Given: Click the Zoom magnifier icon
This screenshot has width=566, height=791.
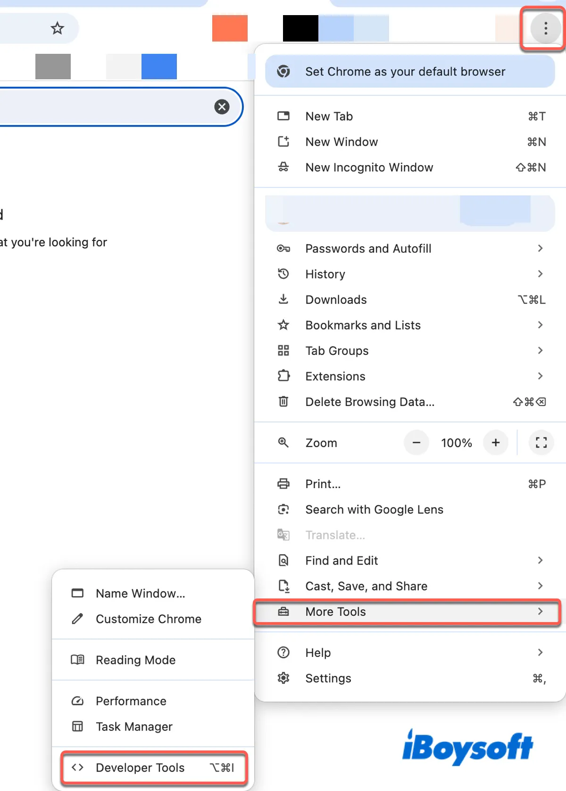Looking at the screenshot, I should click(x=283, y=442).
